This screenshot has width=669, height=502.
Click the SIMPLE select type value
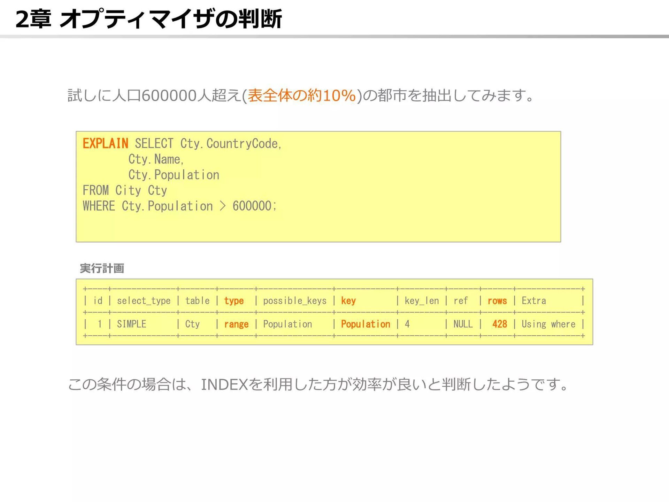click(131, 324)
